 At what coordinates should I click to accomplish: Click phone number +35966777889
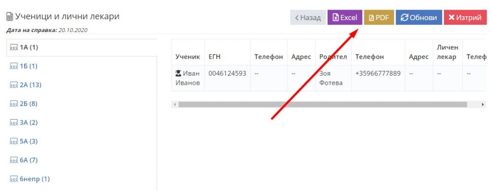pyautogui.click(x=378, y=73)
